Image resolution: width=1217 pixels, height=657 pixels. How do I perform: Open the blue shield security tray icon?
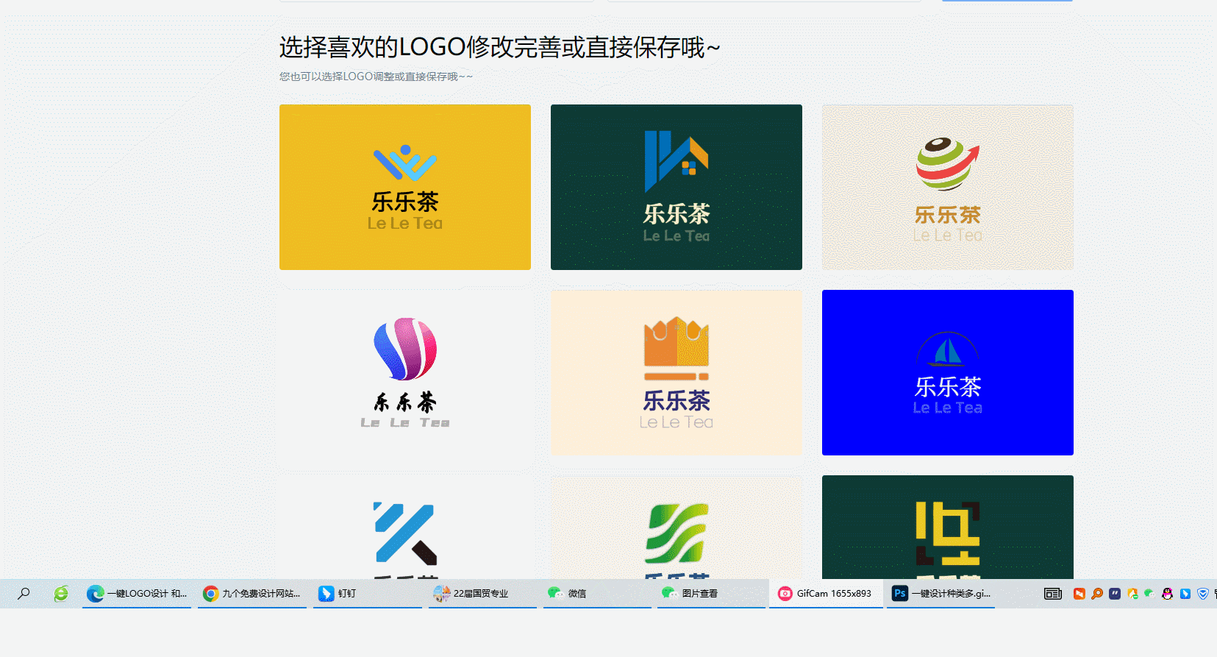click(1203, 594)
